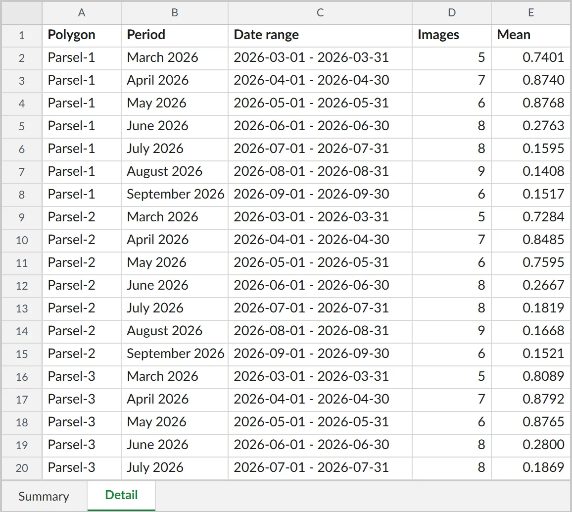Select row 9 header
572x512 pixels.
[22, 217]
